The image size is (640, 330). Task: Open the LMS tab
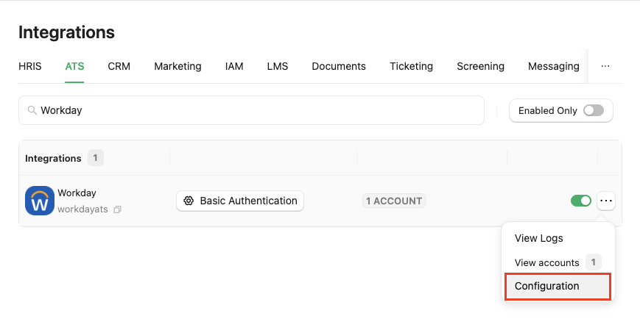coord(278,66)
